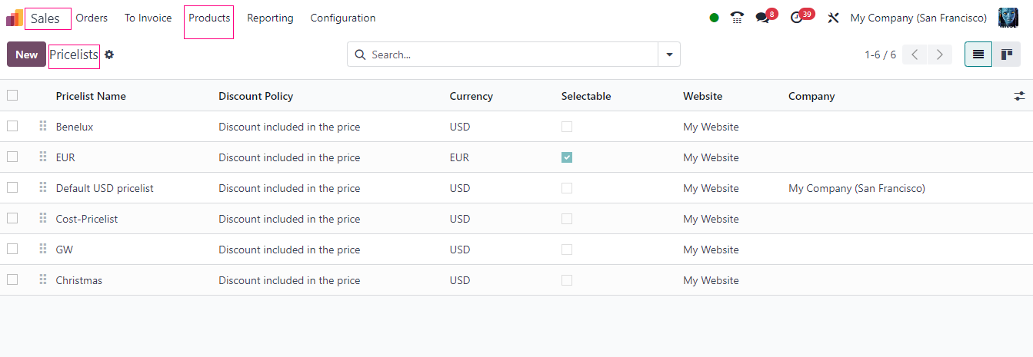This screenshot has height=357, width=1033.
Task: Toggle the select-all checkbox in header
Action: pos(12,96)
